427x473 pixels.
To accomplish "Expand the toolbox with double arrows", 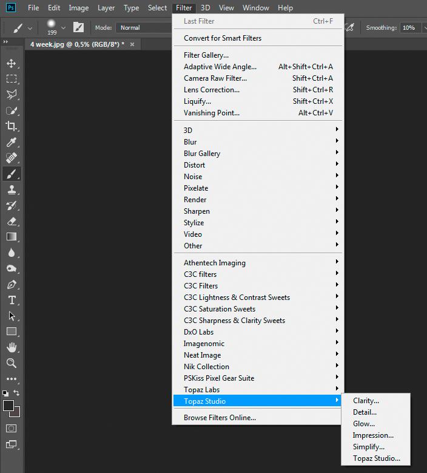I will (x=5, y=42).
